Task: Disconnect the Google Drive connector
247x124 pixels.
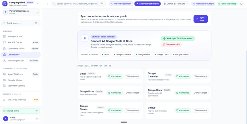Action: [x=132, y=93]
